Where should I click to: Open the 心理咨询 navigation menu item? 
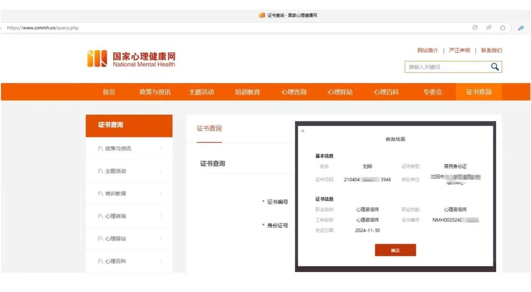(294, 92)
